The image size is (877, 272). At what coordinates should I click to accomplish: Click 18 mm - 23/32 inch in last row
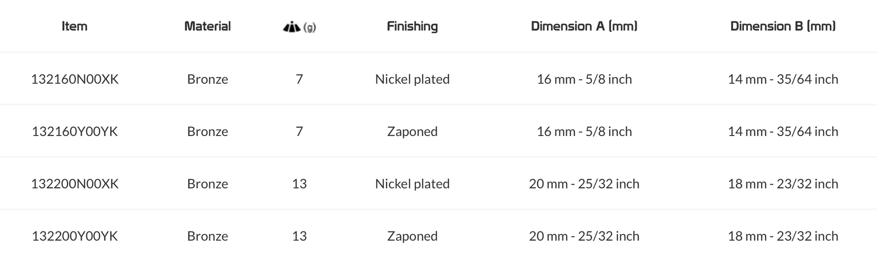pos(782,236)
